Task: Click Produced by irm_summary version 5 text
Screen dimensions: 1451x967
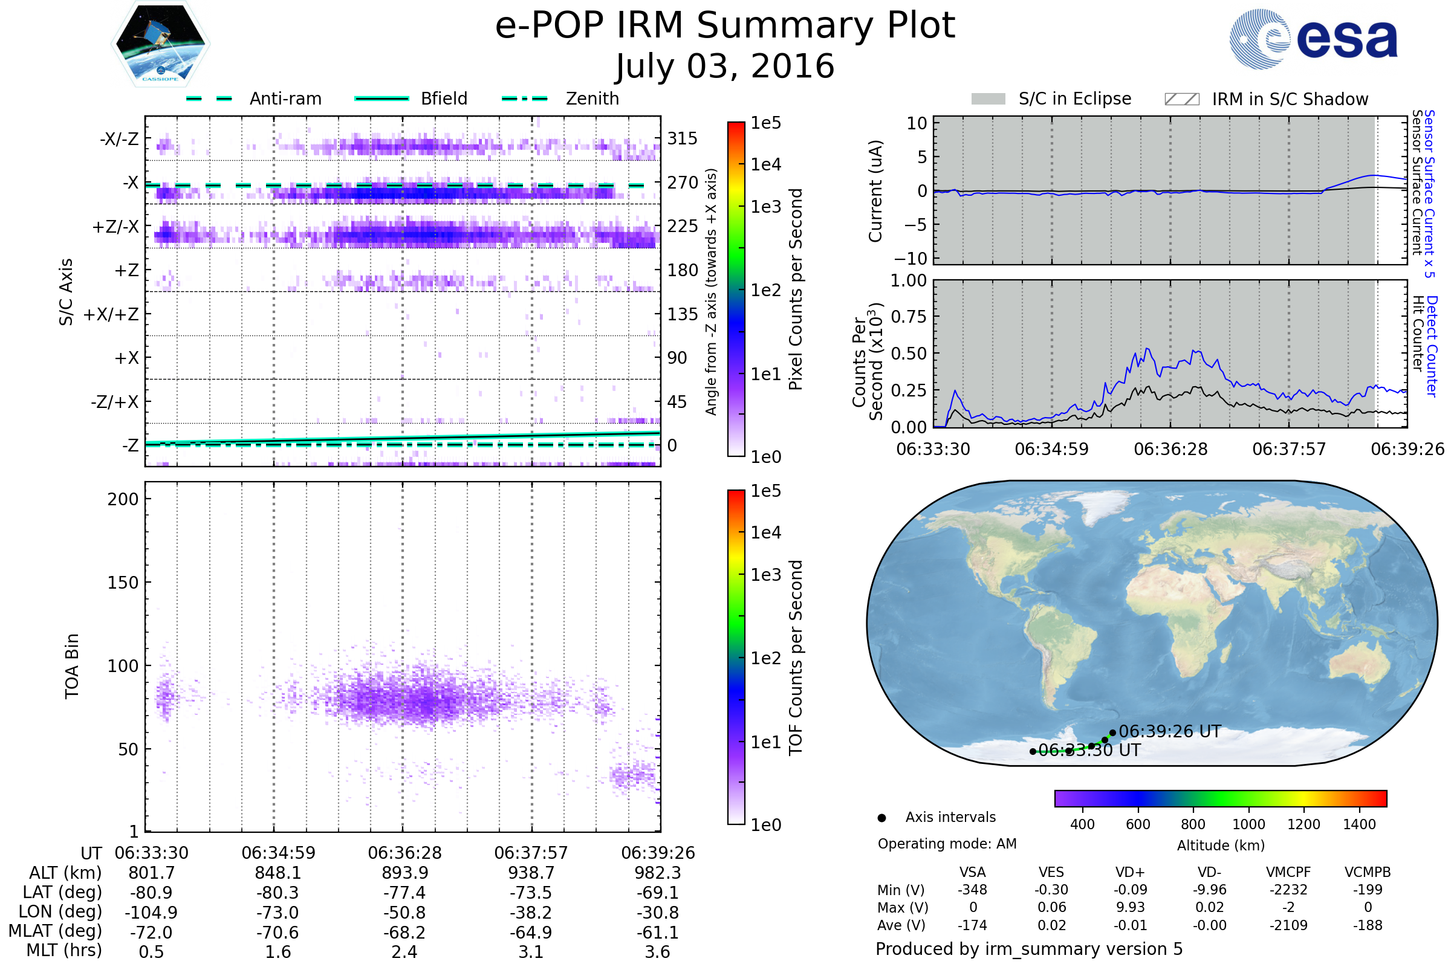Action: point(1028,948)
